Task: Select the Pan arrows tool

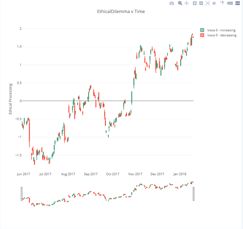Action: click(187, 3)
